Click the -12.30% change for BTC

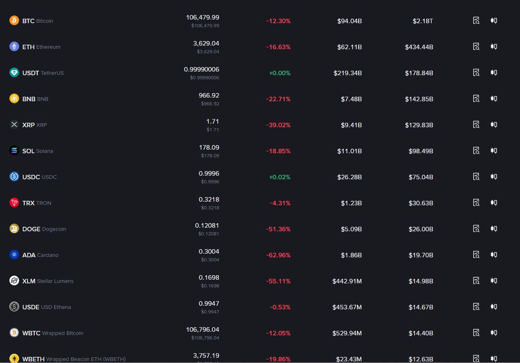pos(278,21)
